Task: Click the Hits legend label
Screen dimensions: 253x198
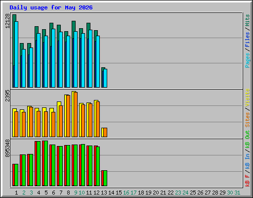Action: (x=248, y=20)
